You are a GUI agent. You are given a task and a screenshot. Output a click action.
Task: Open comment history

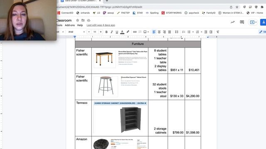coord(242,22)
